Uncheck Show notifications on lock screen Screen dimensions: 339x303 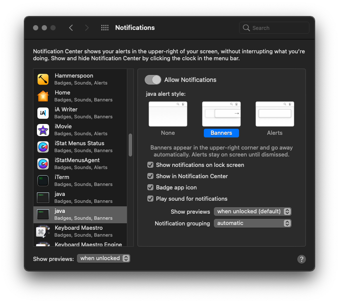click(x=150, y=165)
